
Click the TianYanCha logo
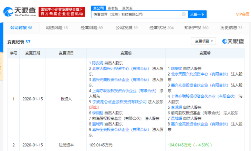[x=20, y=11]
